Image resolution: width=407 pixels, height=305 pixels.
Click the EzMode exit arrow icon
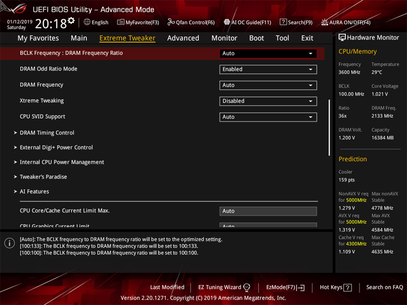tap(301, 287)
